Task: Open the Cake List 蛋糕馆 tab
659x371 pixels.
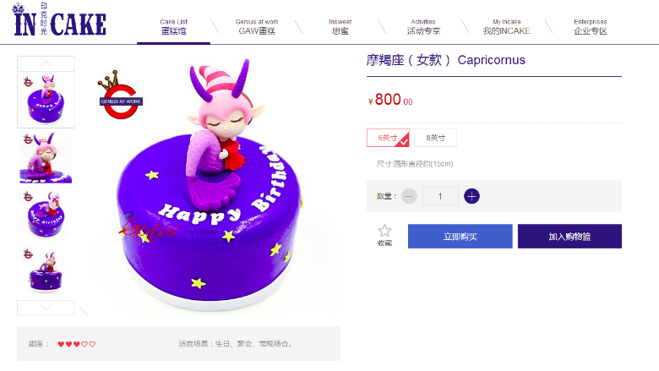Action: point(173,26)
